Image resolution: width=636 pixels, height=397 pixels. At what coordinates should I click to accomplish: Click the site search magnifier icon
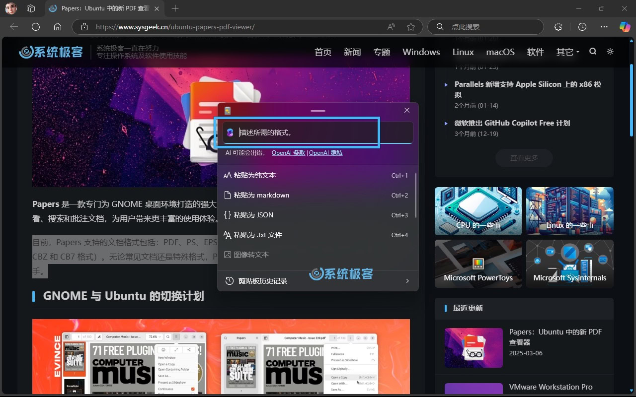(593, 52)
